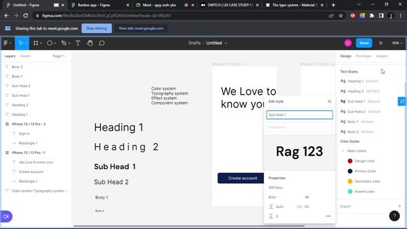Click the style name input field
The height and width of the screenshot is (229, 407).
coord(300,114)
